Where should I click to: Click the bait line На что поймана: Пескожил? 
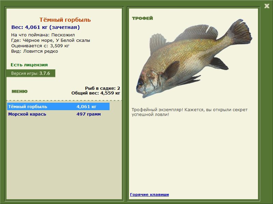pos(43,35)
